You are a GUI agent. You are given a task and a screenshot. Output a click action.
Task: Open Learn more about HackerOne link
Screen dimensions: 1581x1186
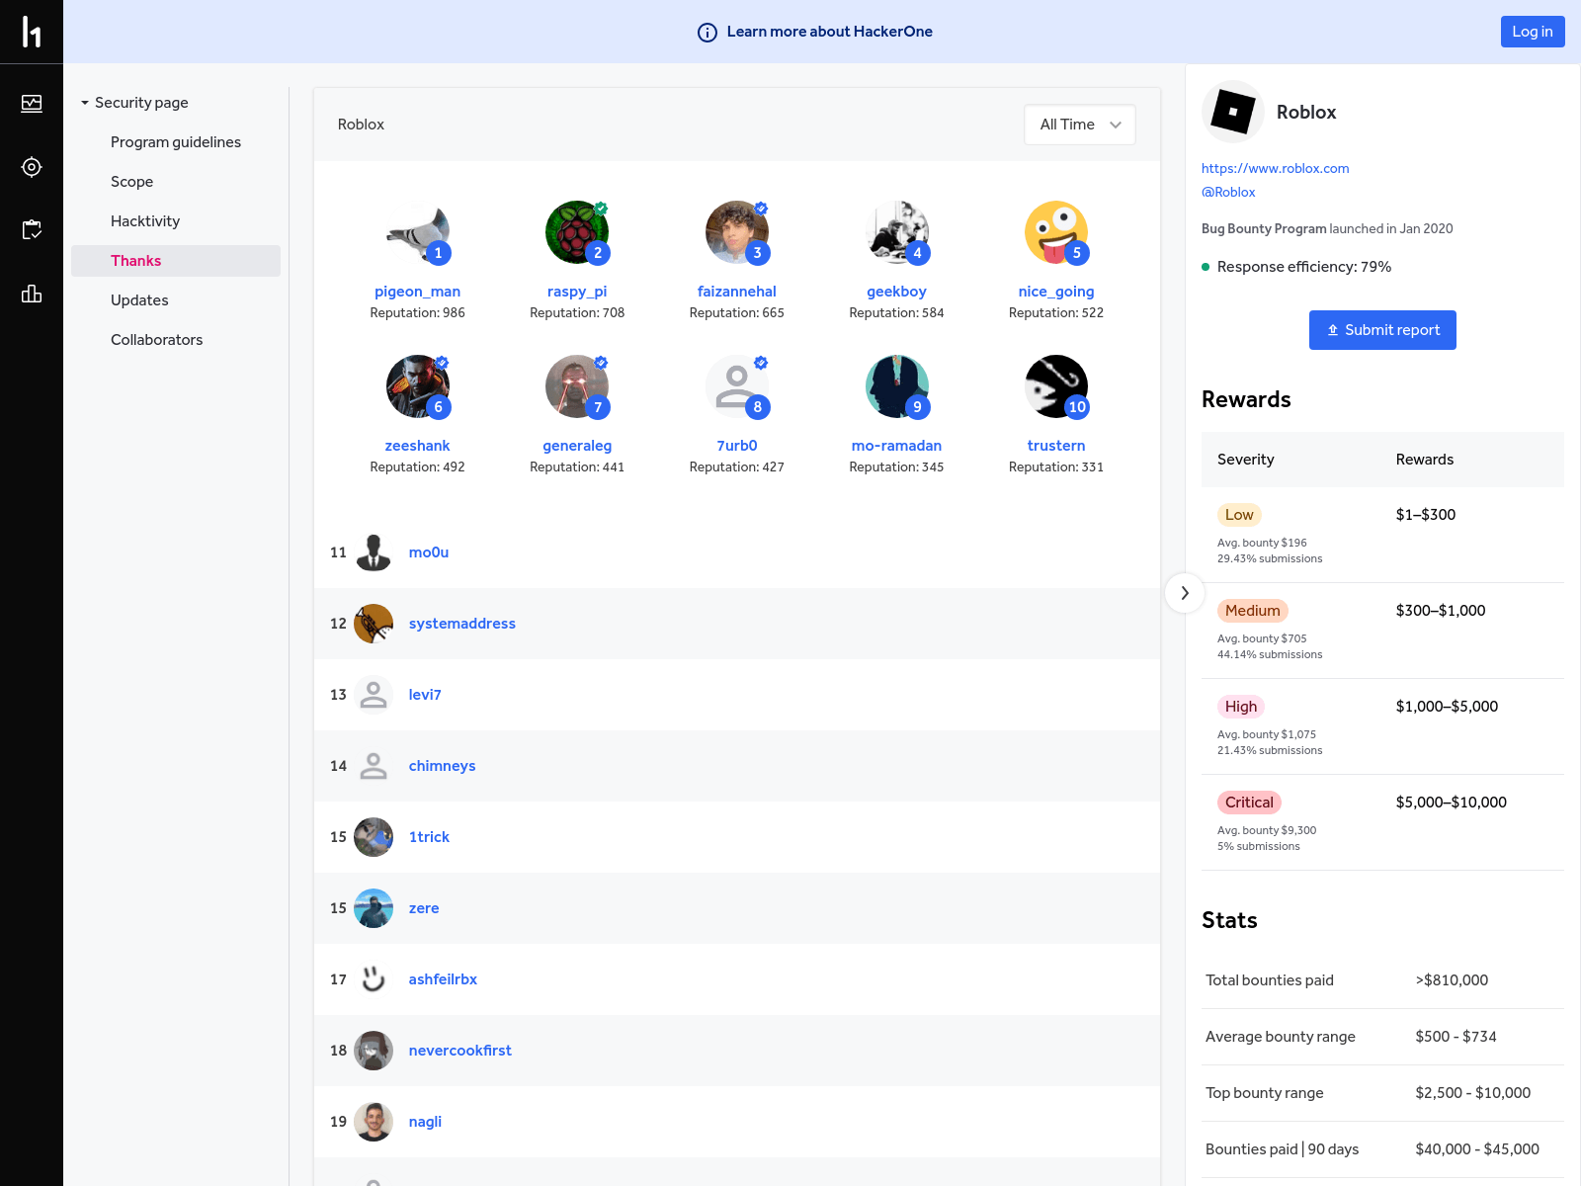pyautogui.click(x=830, y=32)
